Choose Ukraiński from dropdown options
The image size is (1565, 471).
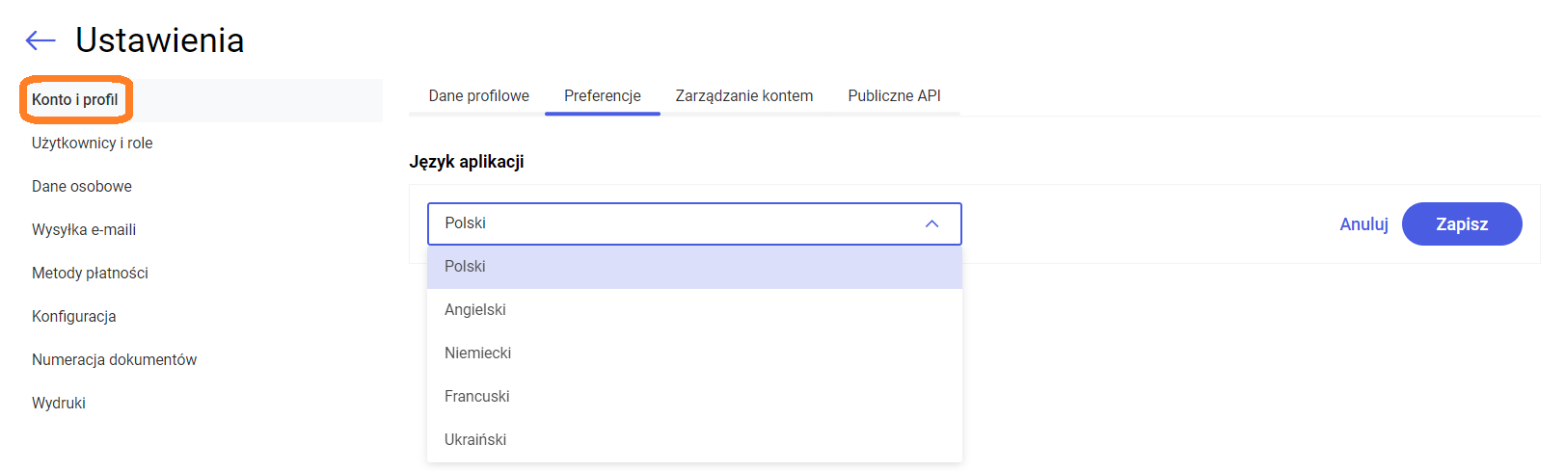[x=475, y=440]
